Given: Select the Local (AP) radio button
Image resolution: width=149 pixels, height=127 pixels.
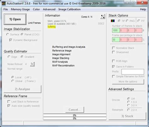Looking at the screenshot, I should 13,77.
